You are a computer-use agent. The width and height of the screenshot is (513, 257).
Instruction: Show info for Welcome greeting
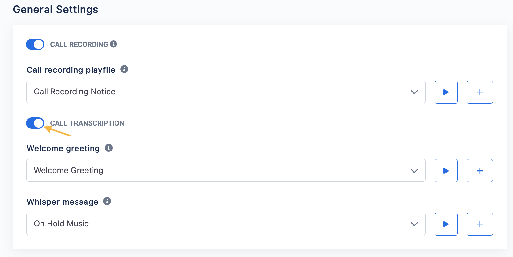tap(109, 148)
